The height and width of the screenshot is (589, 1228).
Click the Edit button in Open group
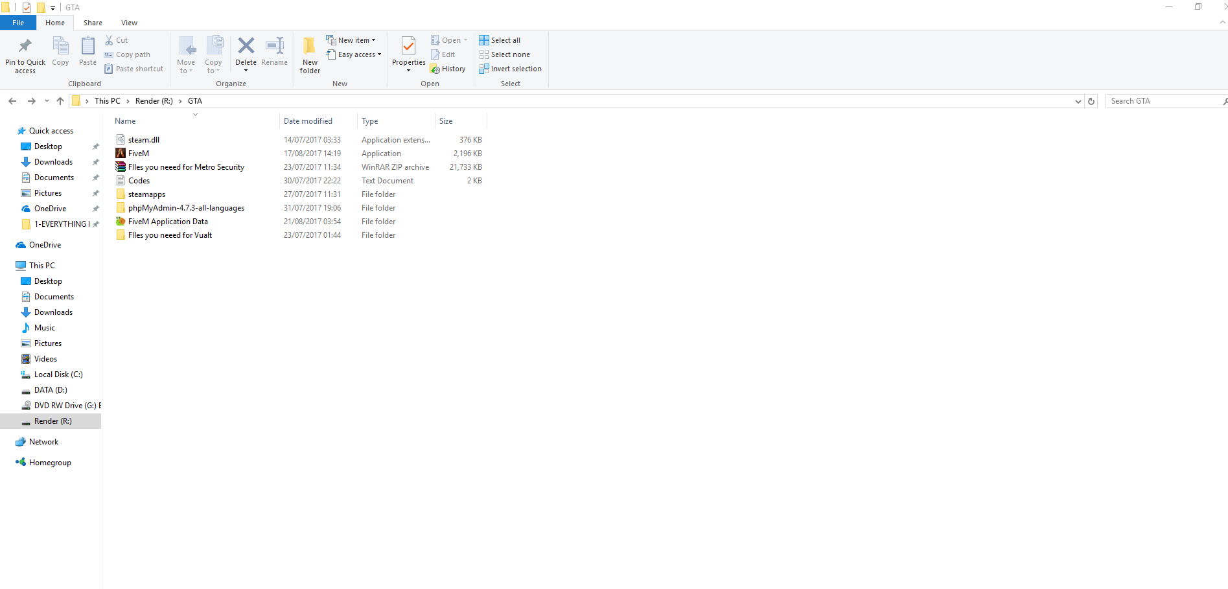click(443, 54)
